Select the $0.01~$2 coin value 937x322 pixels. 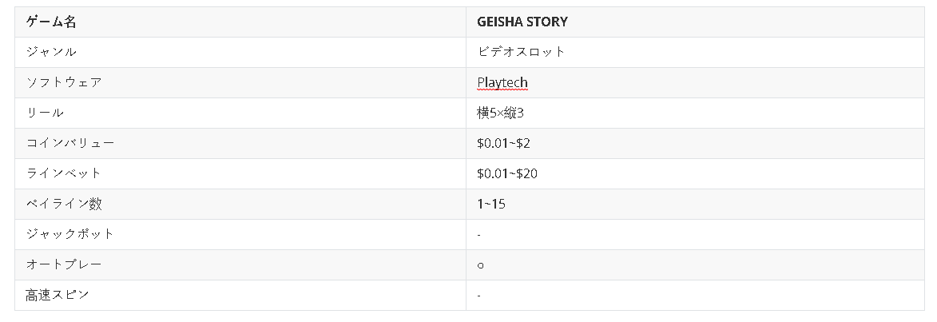coord(503,143)
